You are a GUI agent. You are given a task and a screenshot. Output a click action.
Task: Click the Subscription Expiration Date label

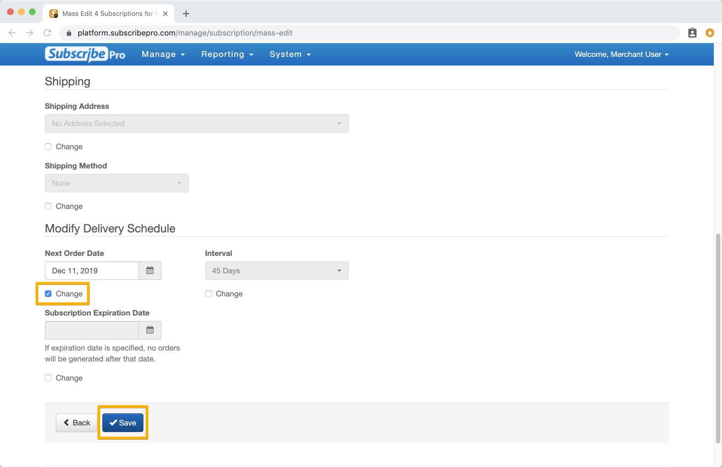(97, 313)
